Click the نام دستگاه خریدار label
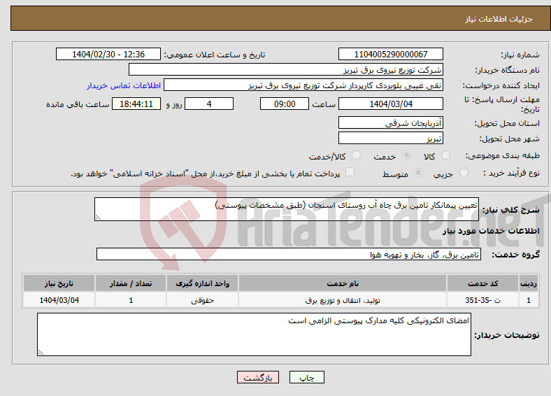Viewport: 551px width, 396px height. [x=508, y=71]
